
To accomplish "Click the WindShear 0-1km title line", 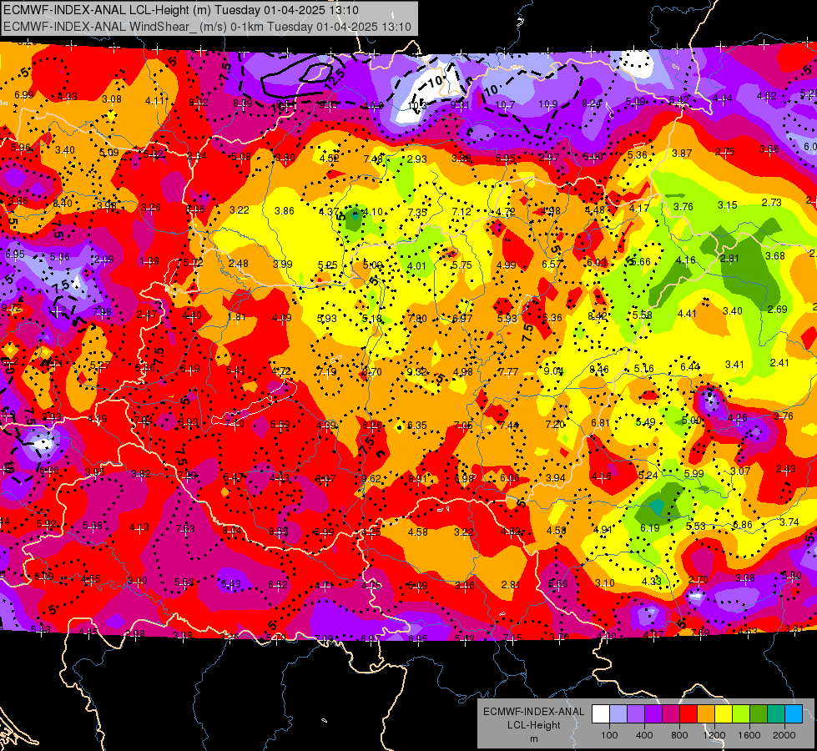I will click(207, 27).
